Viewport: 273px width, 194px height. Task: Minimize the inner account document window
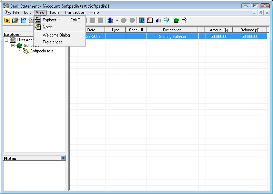coord(254,13)
